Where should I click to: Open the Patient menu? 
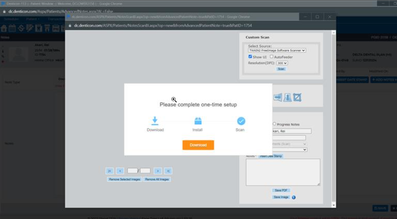click(32, 19)
